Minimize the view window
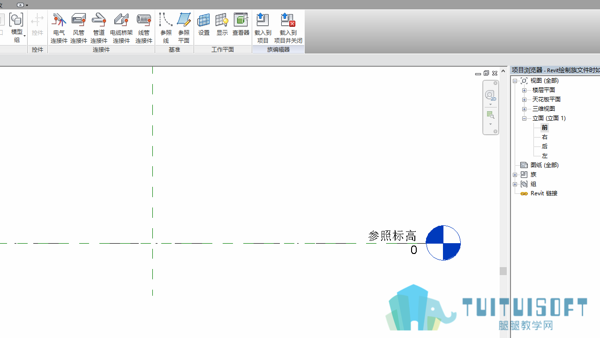Image resolution: width=600 pixels, height=338 pixels. tap(478, 74)
